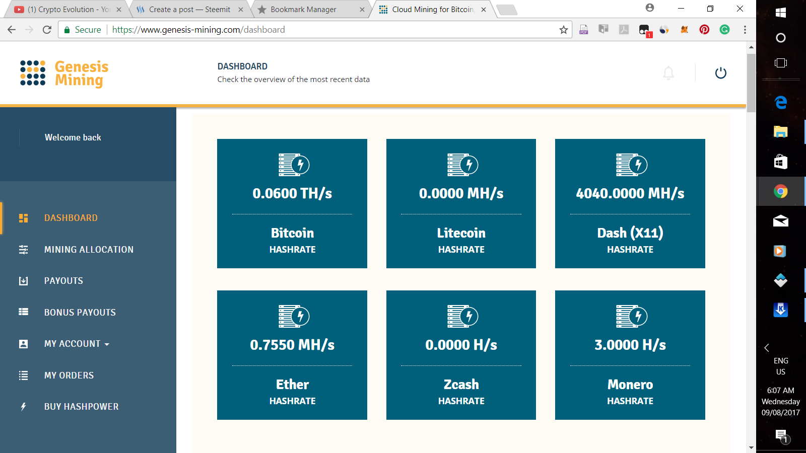
Task: Go to the Payouts page
Action: coord(63,281)
